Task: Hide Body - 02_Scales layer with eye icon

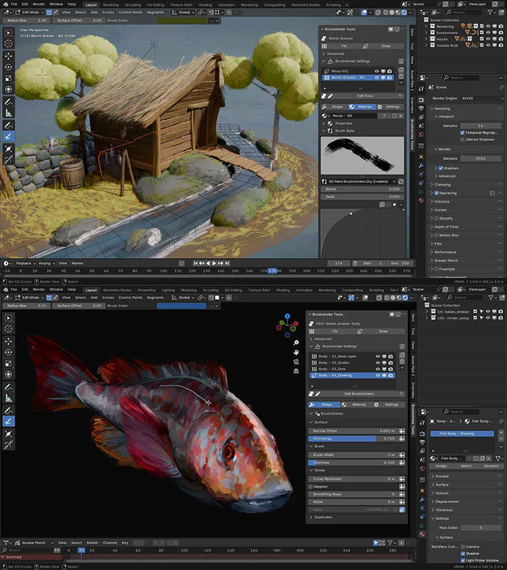Action: pyautogui.click(x=378, y=363)
